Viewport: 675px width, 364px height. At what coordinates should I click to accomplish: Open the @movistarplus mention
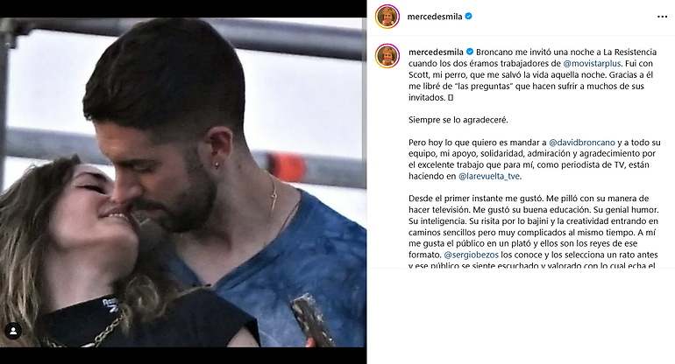[x=592, y=63]
